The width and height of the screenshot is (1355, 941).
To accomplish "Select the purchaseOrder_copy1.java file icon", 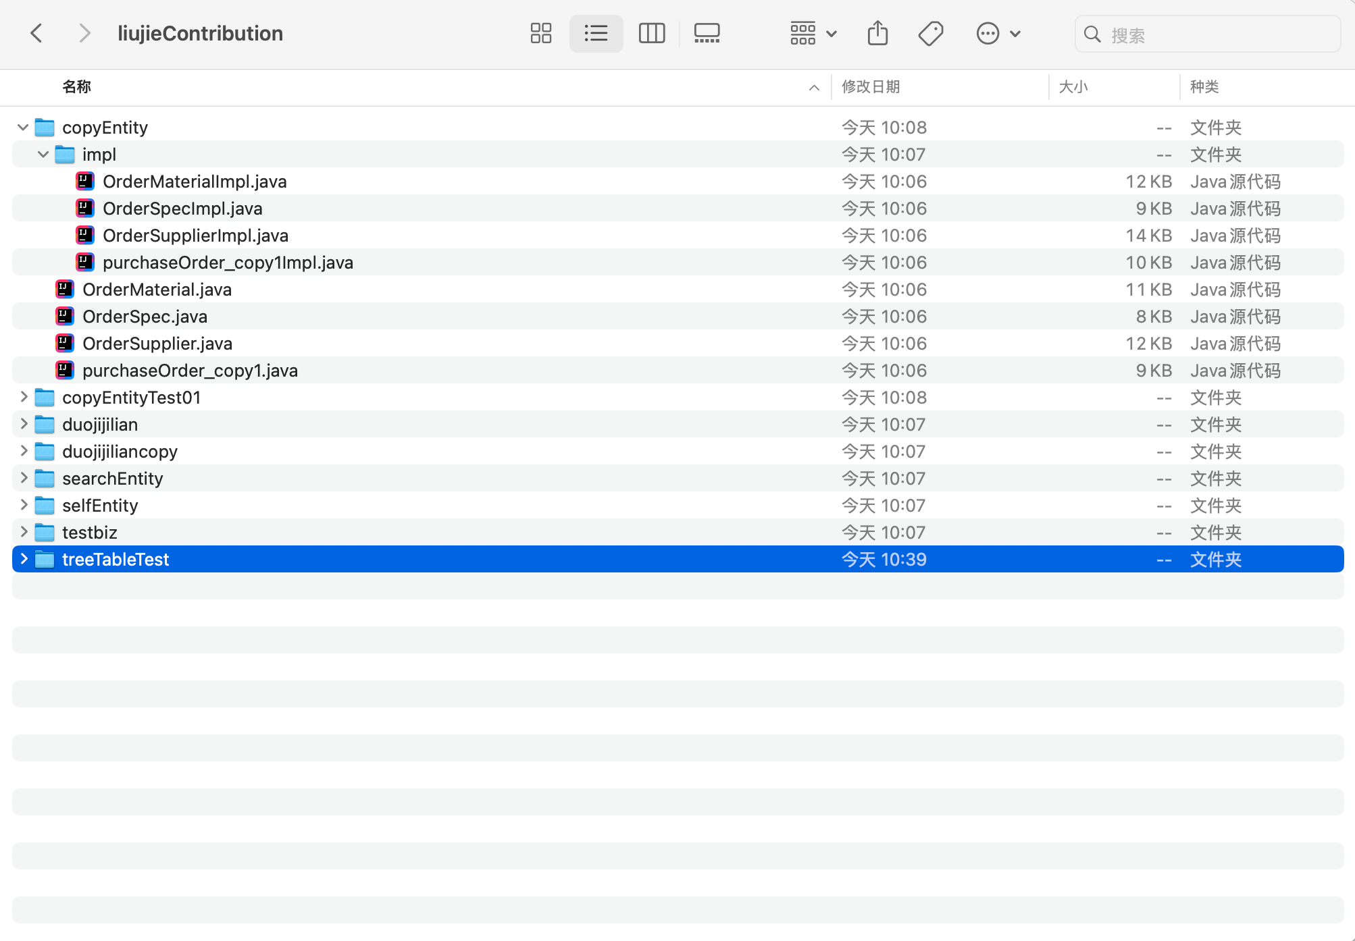I will click(x=65, y=371).
